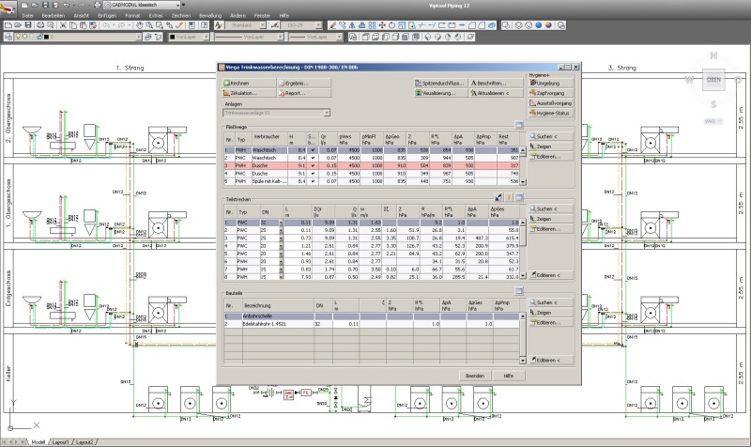Open Spitzendurchfluss dialog
Screen dimensions: 751x447
[440, 83]
